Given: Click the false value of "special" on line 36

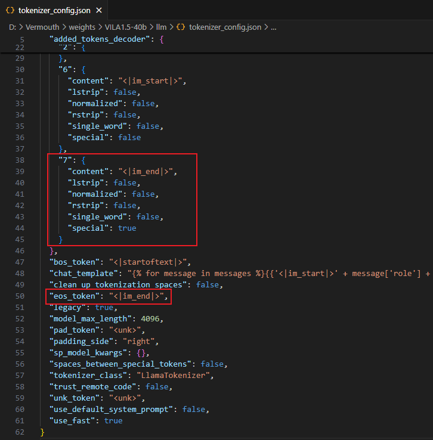Looking at the screenshot, I should [129, 138].
